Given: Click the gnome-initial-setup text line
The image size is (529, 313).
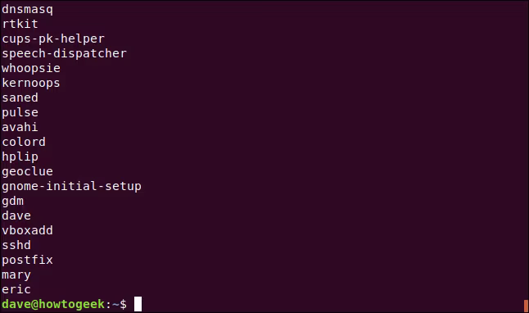Looking at the screenshot, I should [71, 186].
